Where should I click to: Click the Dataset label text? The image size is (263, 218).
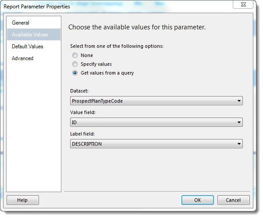[x=79, y=91]
